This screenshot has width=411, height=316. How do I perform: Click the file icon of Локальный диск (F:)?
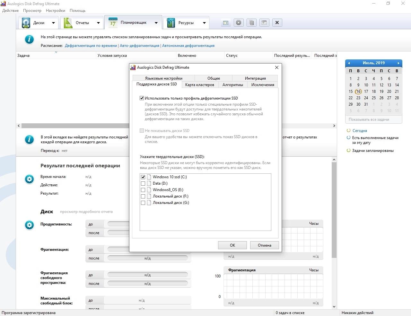coord(149,196)
